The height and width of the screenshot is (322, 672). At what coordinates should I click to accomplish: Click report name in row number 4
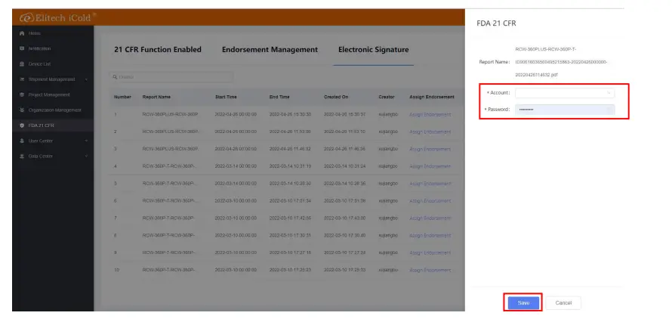[x=169, y=166]
